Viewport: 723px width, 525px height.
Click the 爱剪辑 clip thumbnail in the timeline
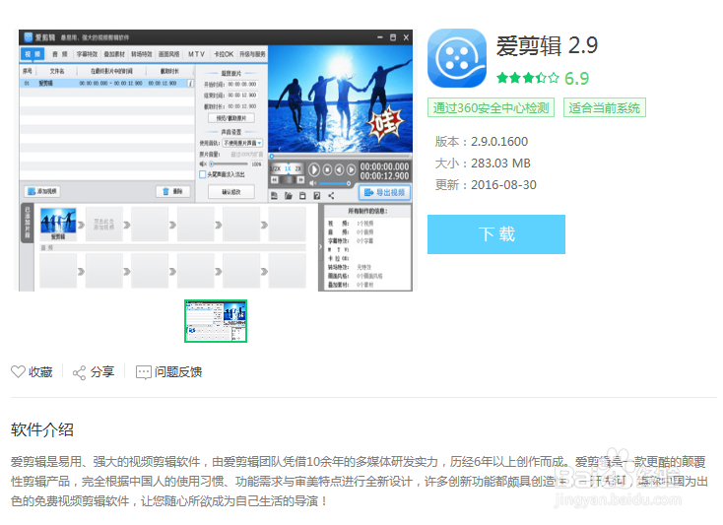[58, 224]
